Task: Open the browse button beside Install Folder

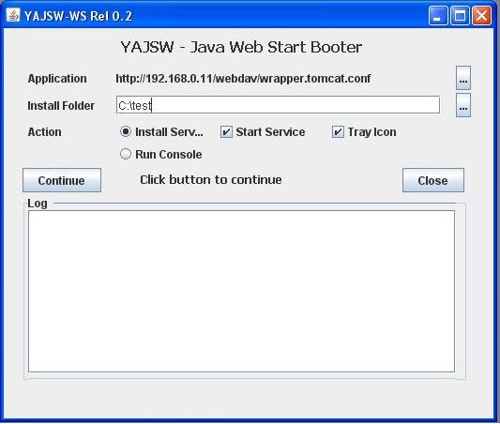Action: (463, 105)
